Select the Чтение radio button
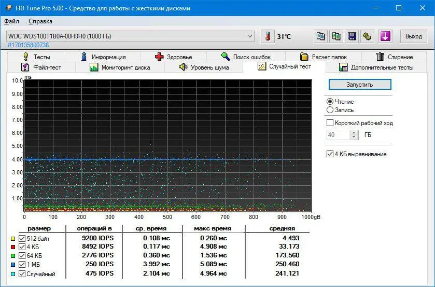This screenshot has height=287, width=435. 330,102
